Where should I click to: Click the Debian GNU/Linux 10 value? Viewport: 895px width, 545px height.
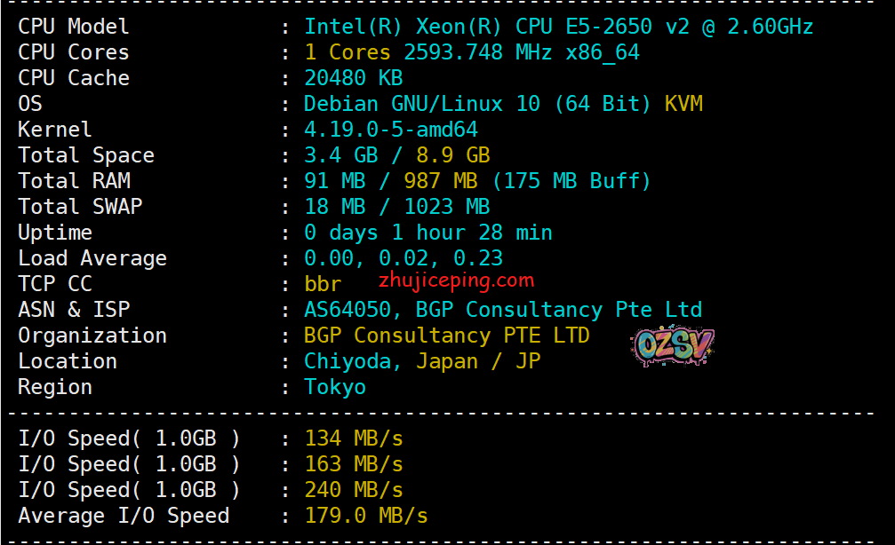(422, 104)
